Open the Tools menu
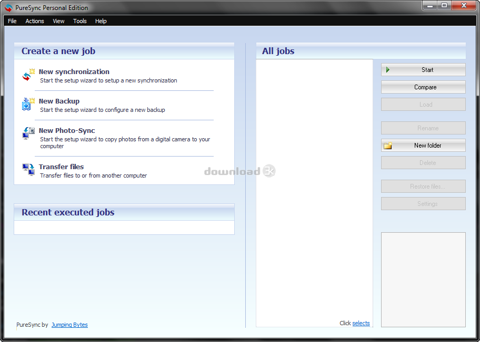 pyautogui.click(x=80, y=21)
